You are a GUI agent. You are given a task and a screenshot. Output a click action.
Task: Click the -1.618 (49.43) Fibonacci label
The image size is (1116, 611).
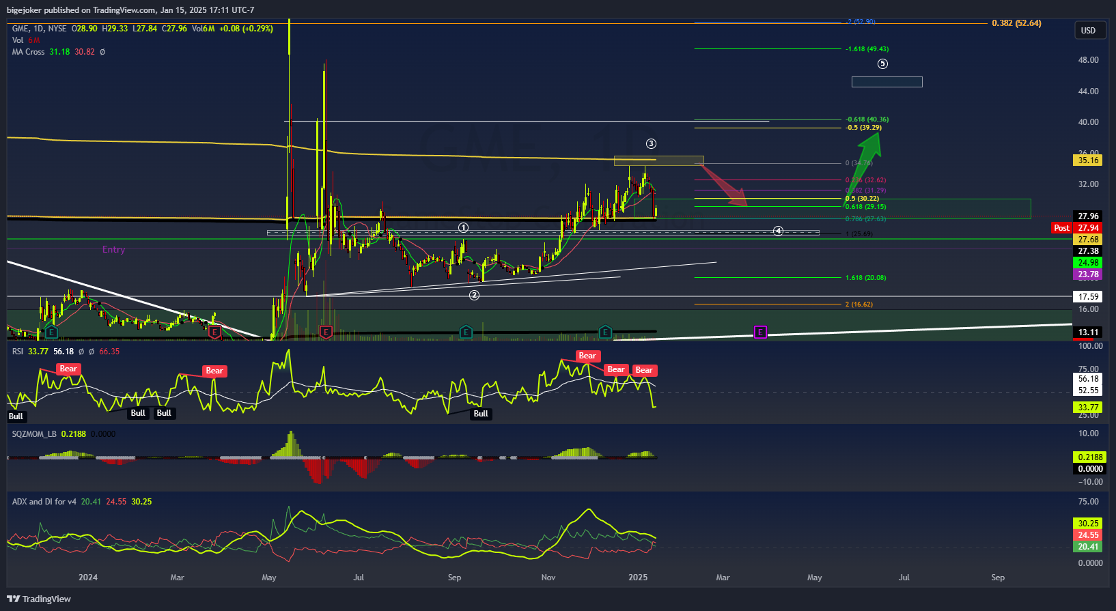pyautogui.click(x=867, y=49)
